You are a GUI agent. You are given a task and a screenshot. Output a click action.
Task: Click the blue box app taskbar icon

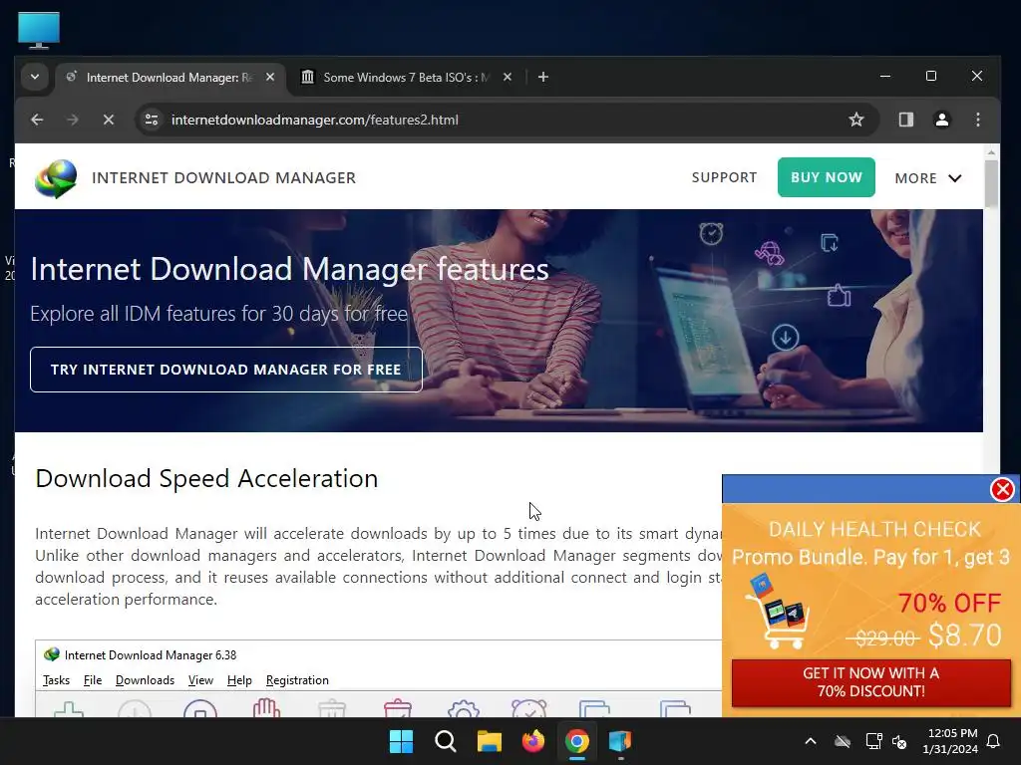620,741
